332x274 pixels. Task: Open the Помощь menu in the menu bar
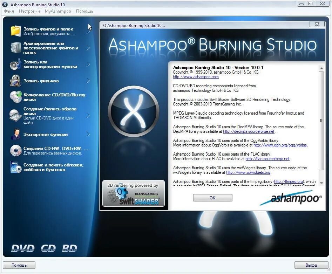[x=85, y=11]
